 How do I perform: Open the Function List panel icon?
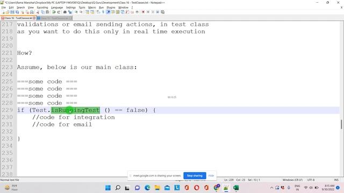click(x=127, y=12)
